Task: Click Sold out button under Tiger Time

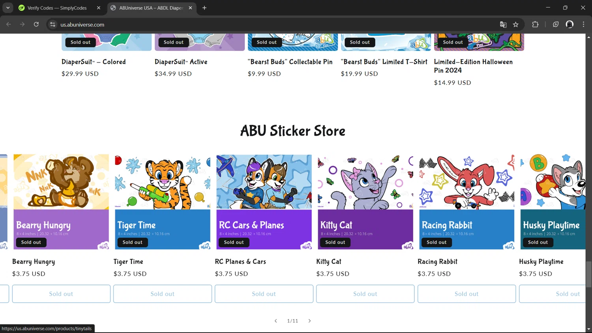Action: 163,294
